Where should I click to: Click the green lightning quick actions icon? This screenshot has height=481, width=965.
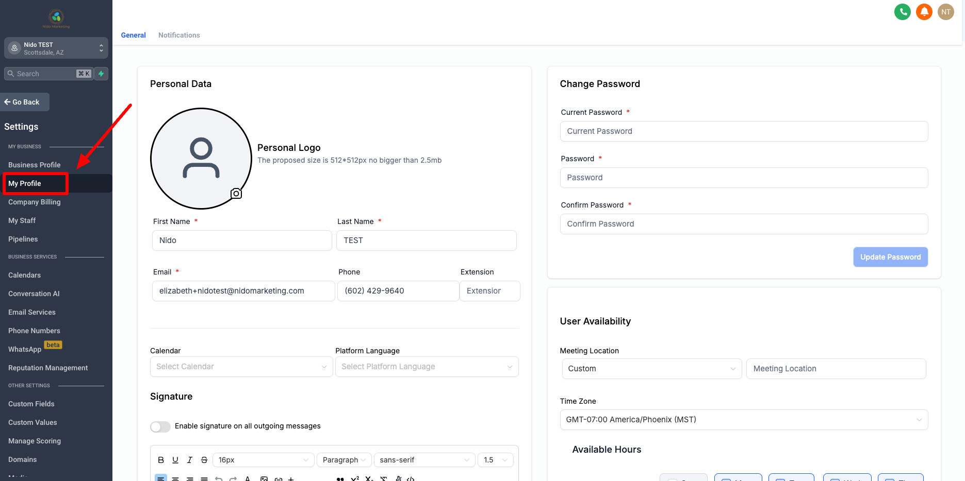click(102, 74)
